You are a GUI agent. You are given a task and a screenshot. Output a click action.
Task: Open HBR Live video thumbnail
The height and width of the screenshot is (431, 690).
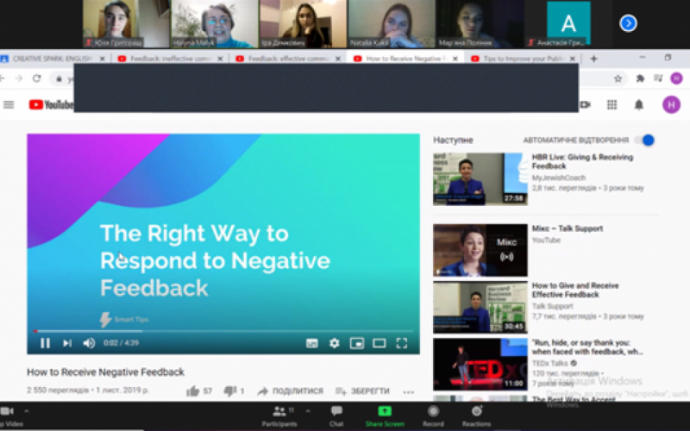pyautogui.click(x=480, y=178)
